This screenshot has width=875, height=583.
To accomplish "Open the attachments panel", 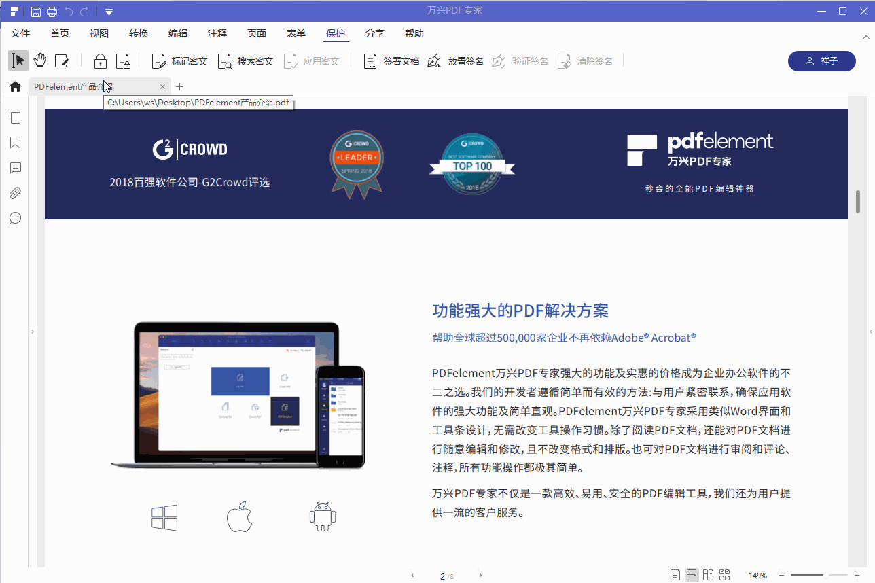I will 15,192.
